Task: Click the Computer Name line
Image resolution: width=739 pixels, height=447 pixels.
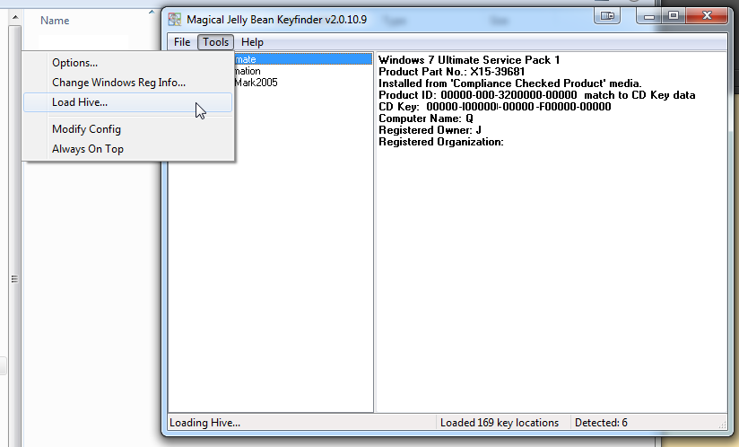Action: 426,118
